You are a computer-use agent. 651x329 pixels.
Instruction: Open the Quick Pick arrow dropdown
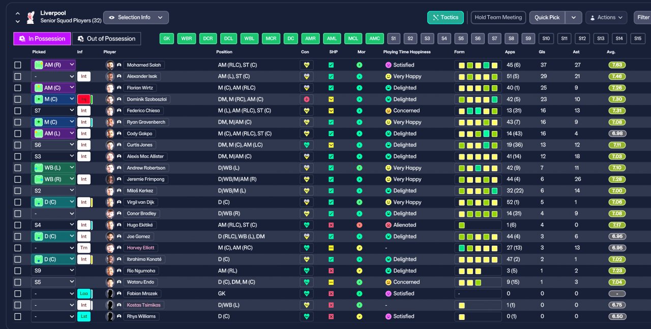click(574, 17)
